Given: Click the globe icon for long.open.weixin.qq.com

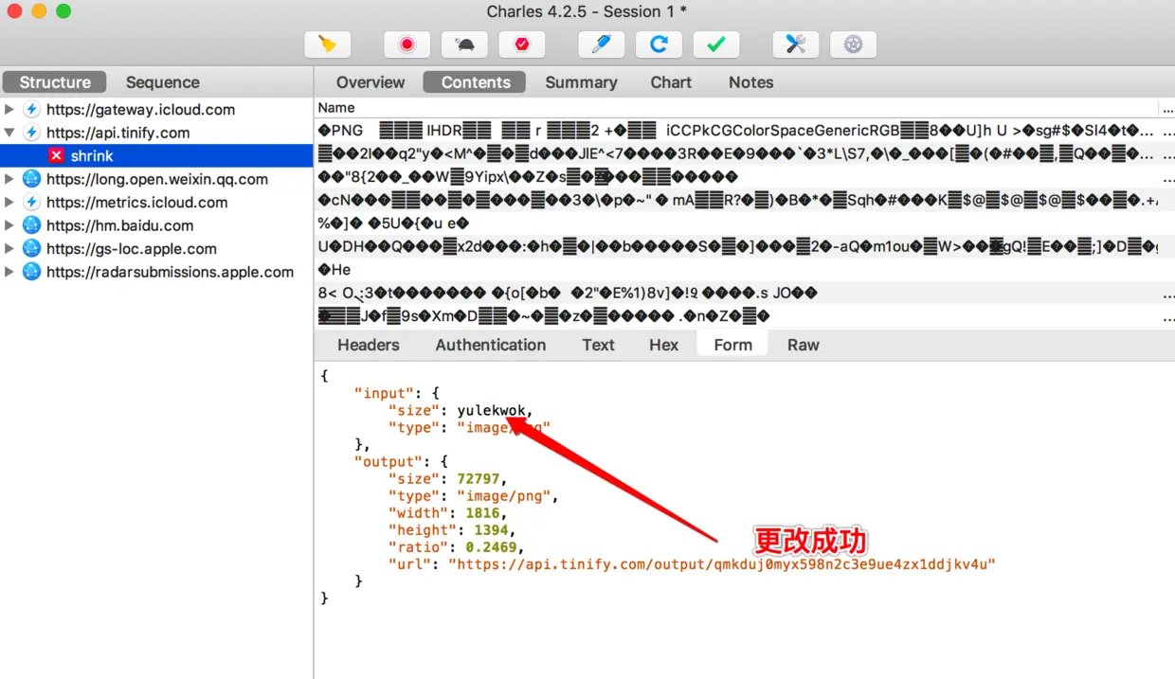Looking at the screenshot, I should click(31, 179).
